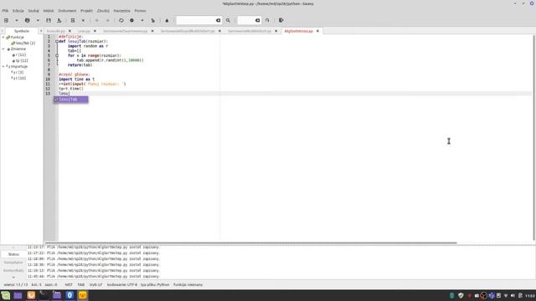Viewport: 536px width, 301px height.
Task: Save the current file
Action: pos(49,20)
